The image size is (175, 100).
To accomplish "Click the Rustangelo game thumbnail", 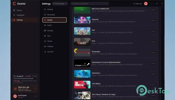I will pos(82,52).
